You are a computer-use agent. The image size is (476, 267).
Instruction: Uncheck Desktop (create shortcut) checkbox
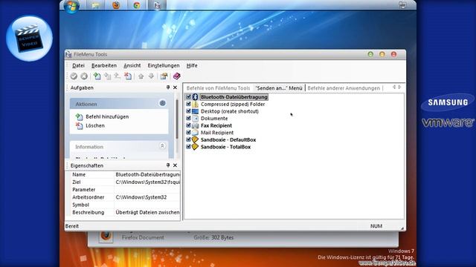click(188, 111)
